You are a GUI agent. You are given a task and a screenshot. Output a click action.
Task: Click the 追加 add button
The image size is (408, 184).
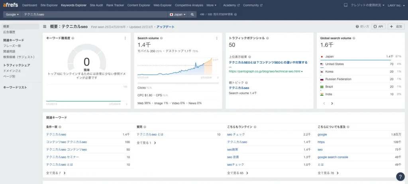396,27
